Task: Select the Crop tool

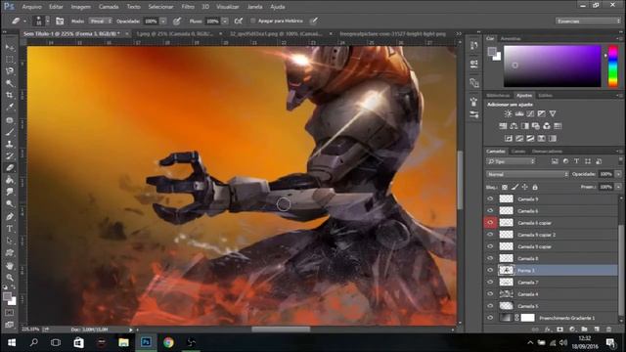Action: click(10, 96)
